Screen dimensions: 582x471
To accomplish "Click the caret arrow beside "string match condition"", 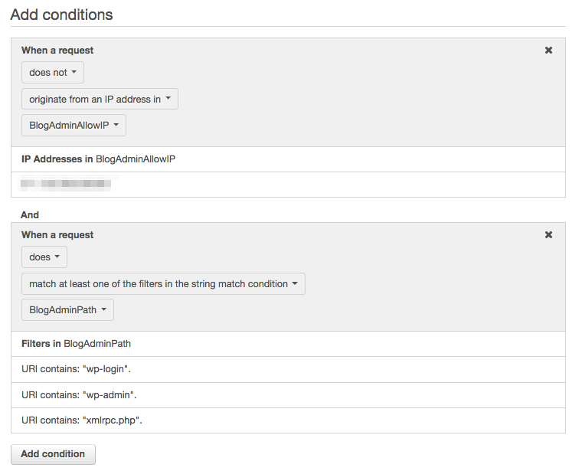I will (295, 283).
